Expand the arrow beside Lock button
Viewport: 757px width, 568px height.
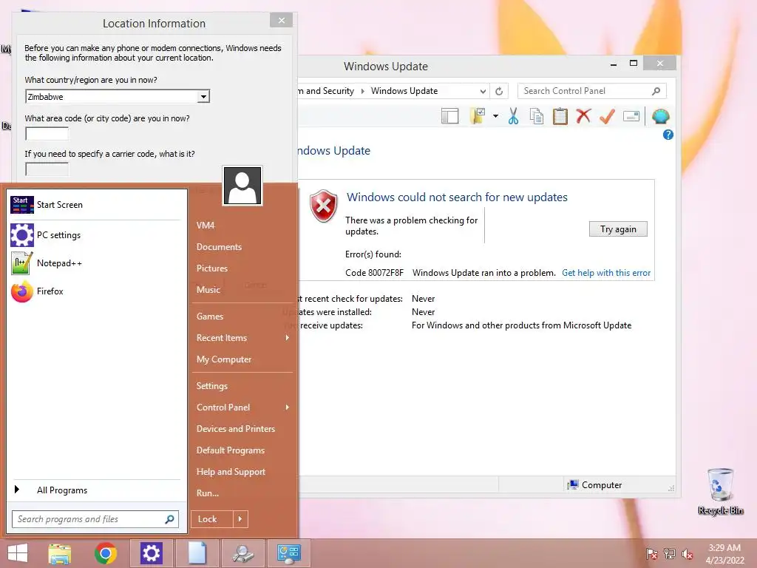pyautogui.click(x=240, y=519)
